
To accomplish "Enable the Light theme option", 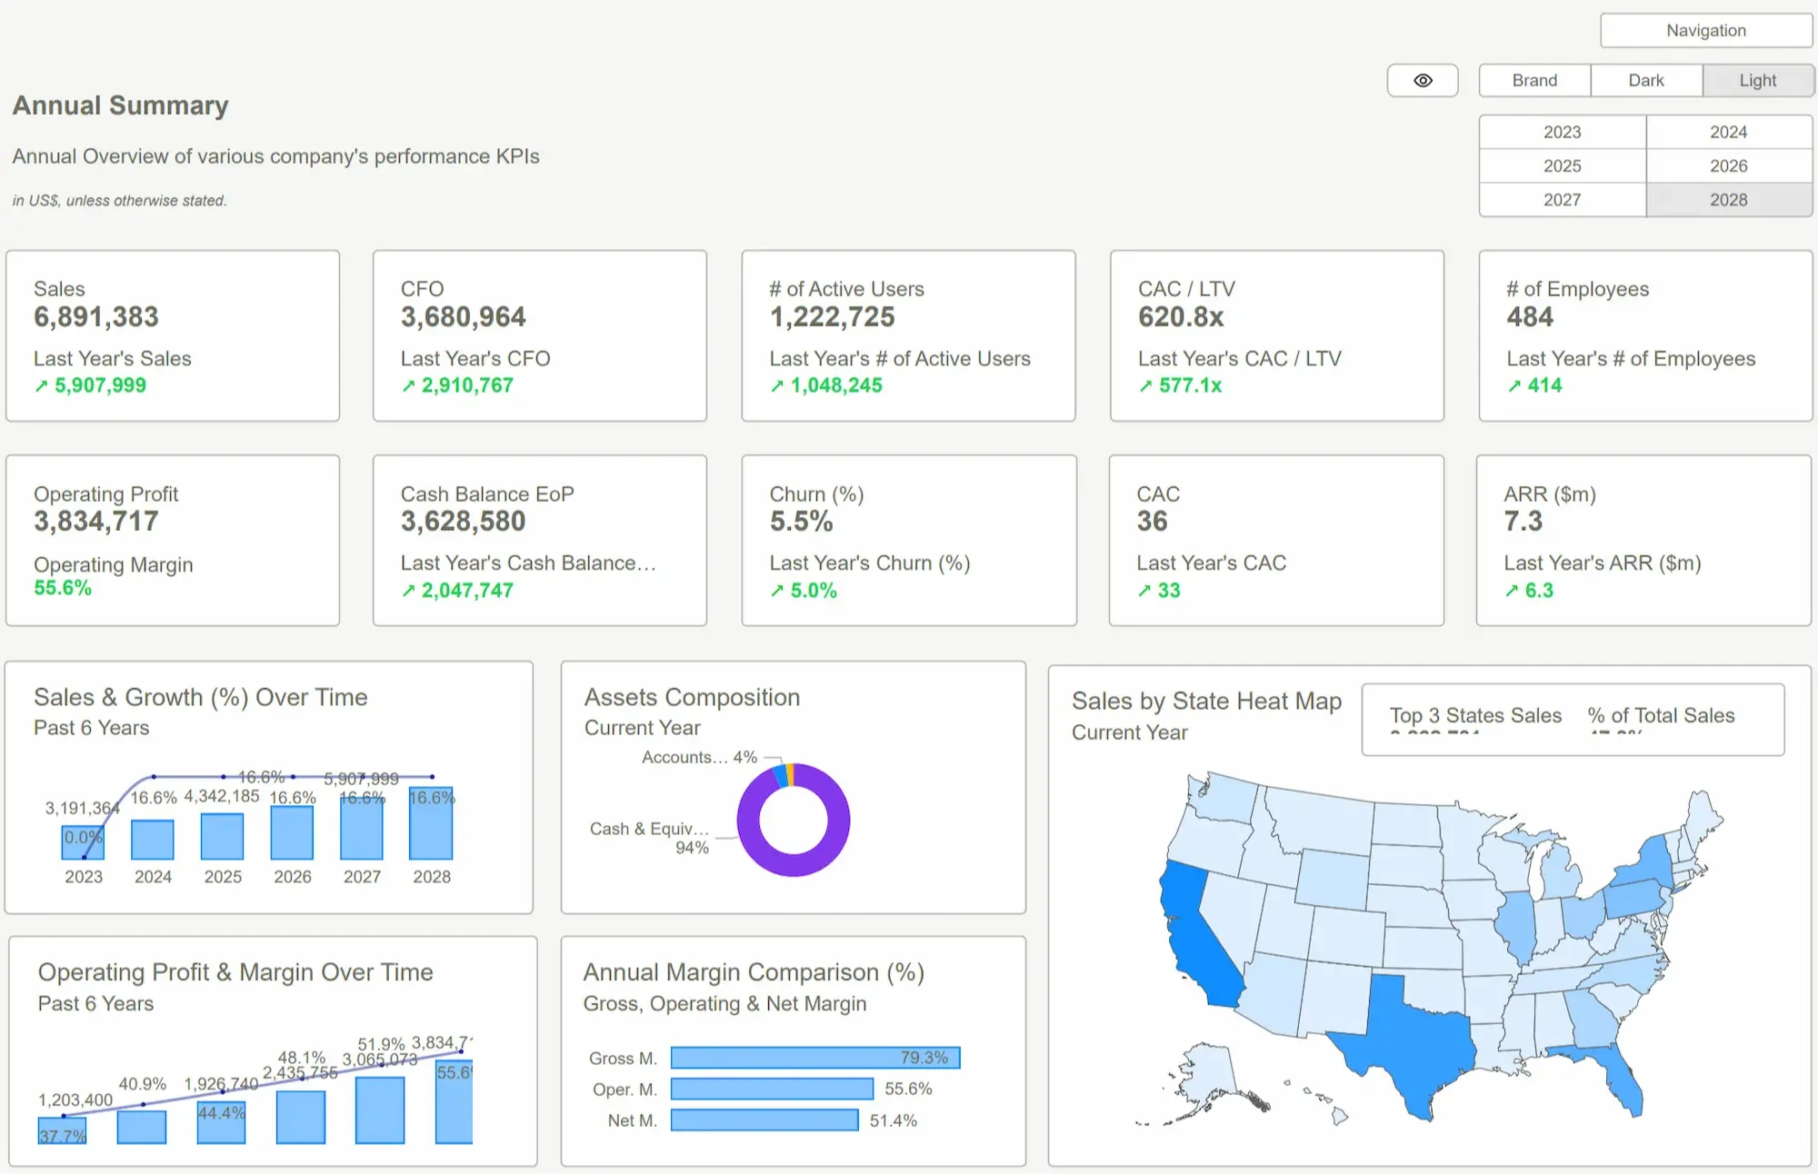I will click(1757, 80).
